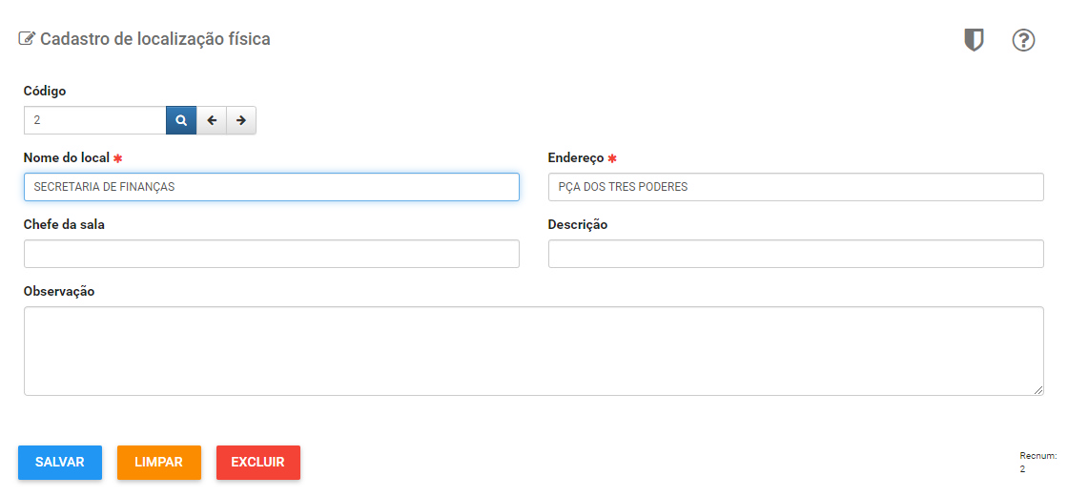
Task: Open the help question mark icon
Action: coord(1023,40)
